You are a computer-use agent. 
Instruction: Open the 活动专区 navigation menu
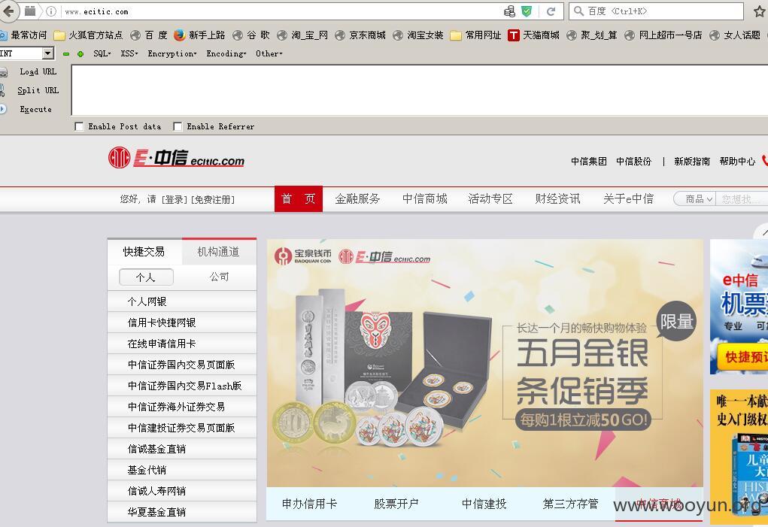(490, 198)
